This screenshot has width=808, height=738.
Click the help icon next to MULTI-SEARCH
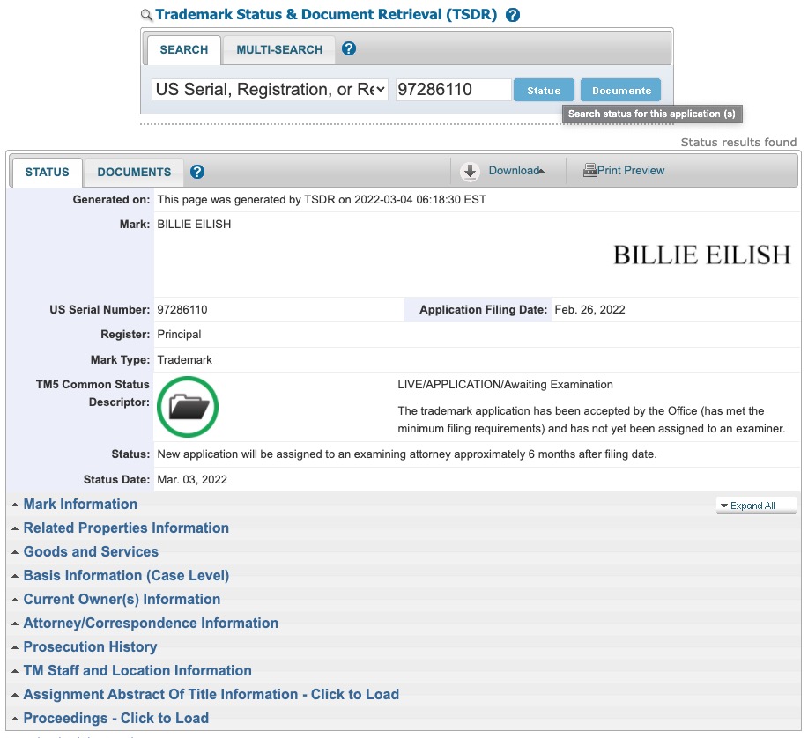click(x=349, y=48)
